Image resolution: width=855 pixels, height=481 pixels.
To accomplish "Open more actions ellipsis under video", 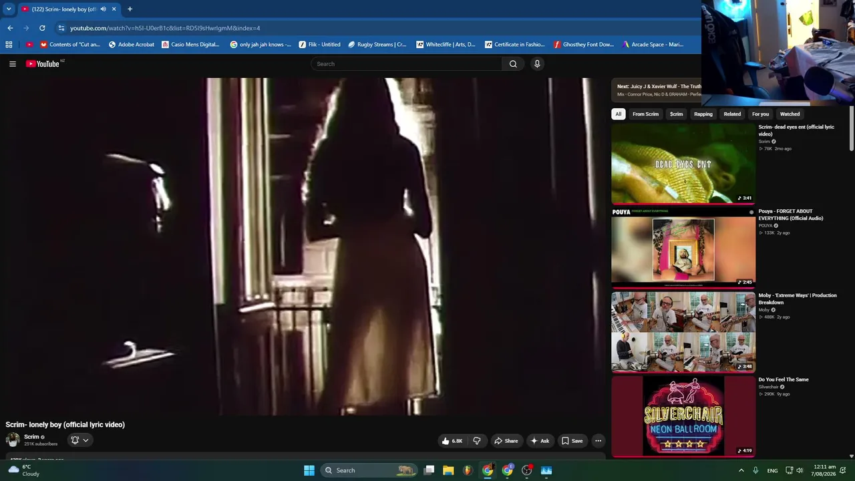I will (598, 441).
